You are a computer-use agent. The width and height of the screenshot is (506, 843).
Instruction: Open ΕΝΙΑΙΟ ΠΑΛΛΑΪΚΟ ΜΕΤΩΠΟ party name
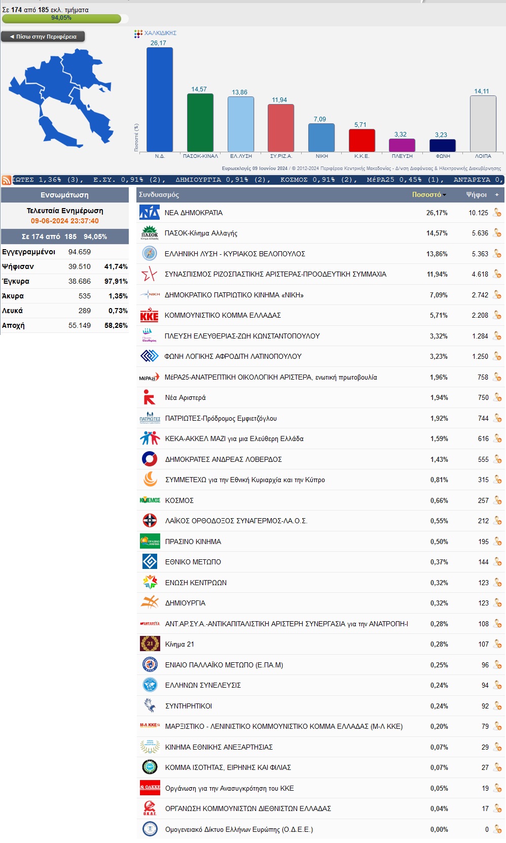[x=224, y=665]
